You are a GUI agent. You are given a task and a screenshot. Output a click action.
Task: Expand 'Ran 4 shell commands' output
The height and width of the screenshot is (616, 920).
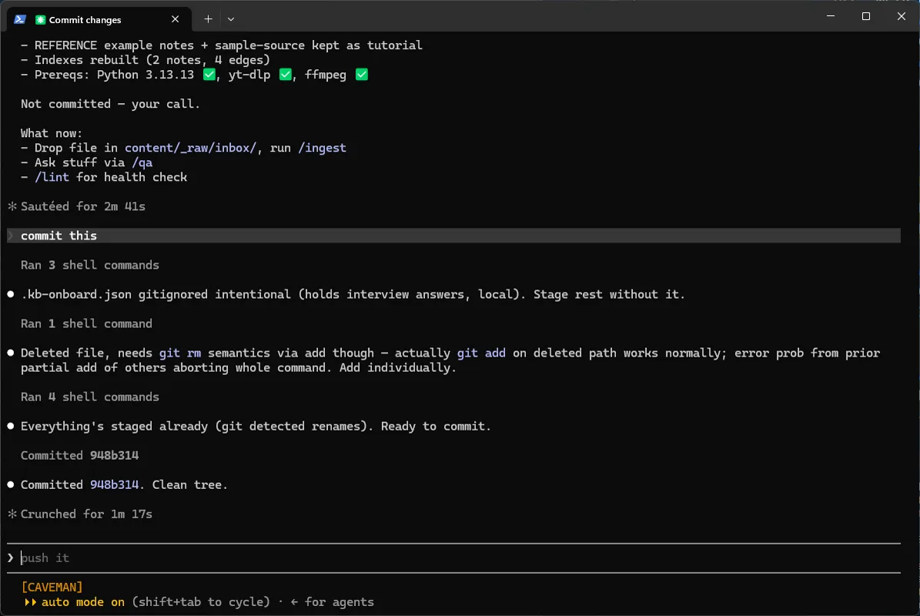90,397
